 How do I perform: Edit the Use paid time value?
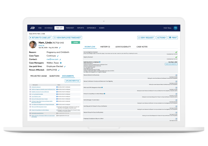click(x=64, y=66)
